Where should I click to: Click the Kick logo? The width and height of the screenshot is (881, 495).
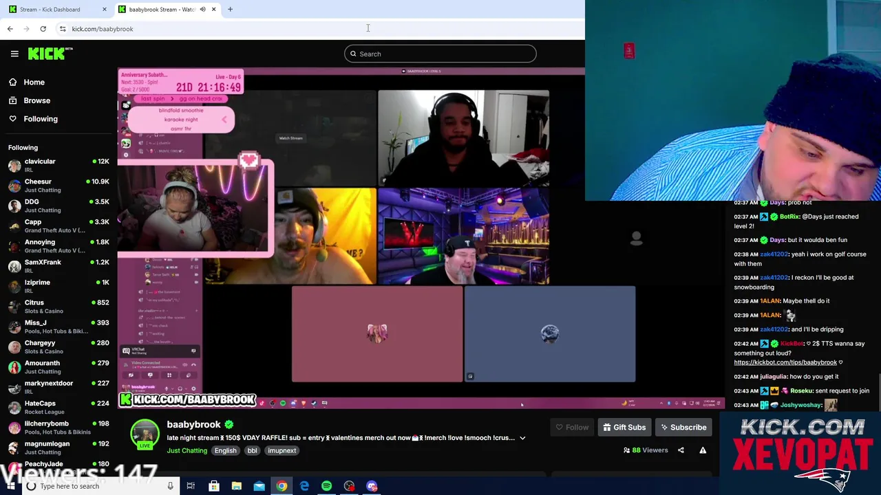point(50,54)
